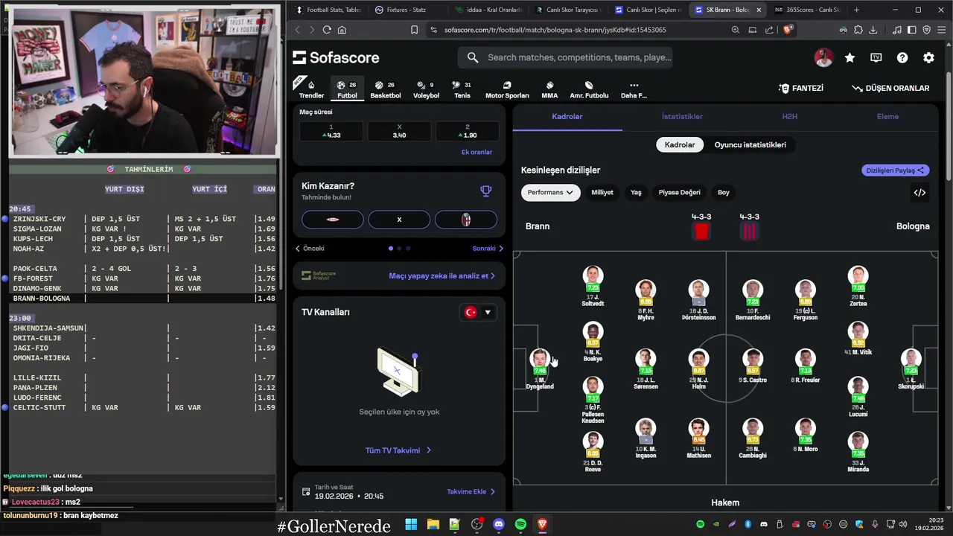Screen dimensions: 953x536
Task: Click Dizilişleri Paylaş button
Action: coord(896,170)
